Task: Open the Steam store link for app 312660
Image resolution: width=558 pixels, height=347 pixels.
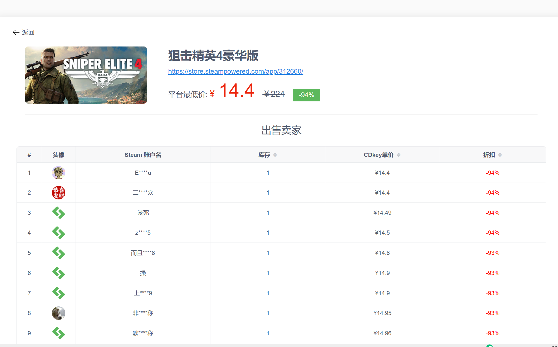Action: tap(236, 71)
